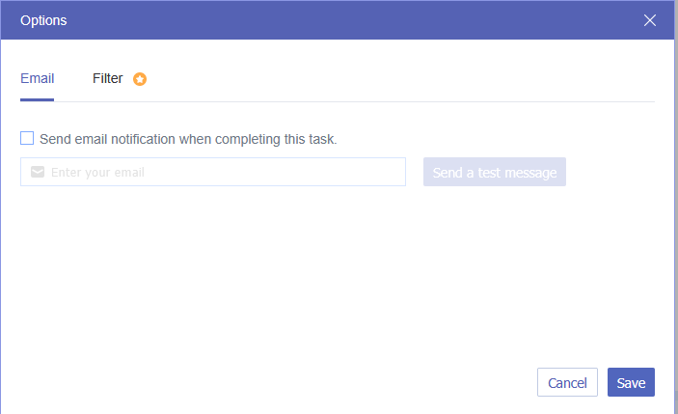Click the orange star badge beside Filter

[x=140, y=79]
